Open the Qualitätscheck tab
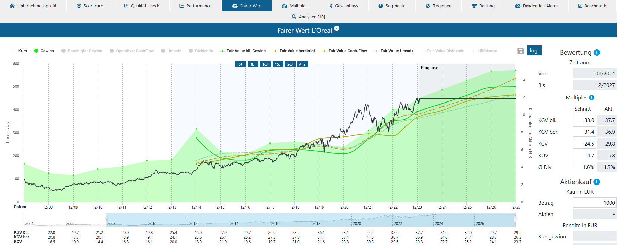 [141, 6]
